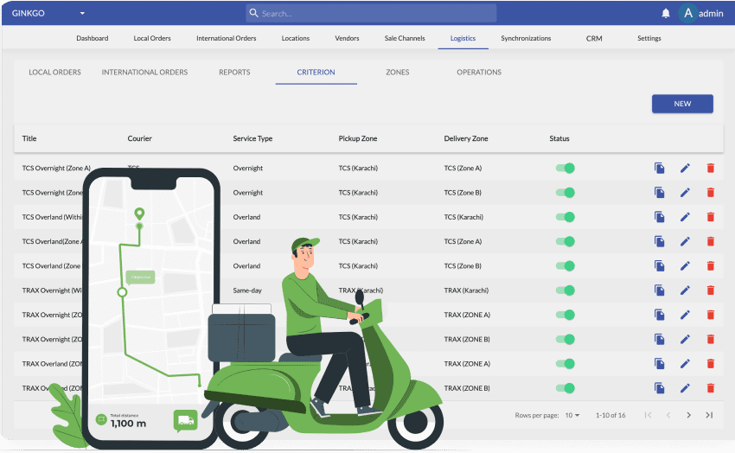This screenshot has height=453, width=735.
Task: Toggle status of TRAX Same-day Karachi row
Action: pyautogui.click(x=565, y=290)
